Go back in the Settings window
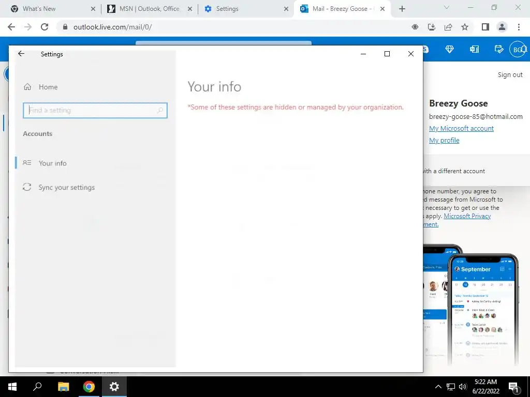The height and width of the screenshot is (397, 530). tap(21, 54)
